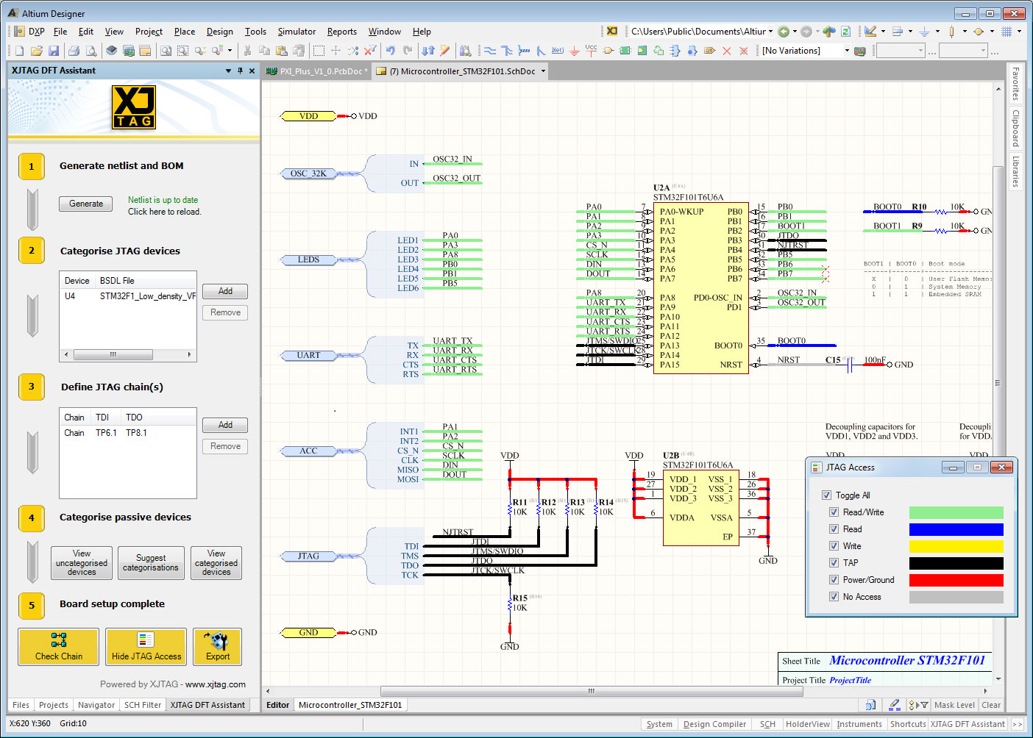1033x738 pixels.
Task: Click Hide JTAG Access icon button
Action: click(x=146, y=647)
